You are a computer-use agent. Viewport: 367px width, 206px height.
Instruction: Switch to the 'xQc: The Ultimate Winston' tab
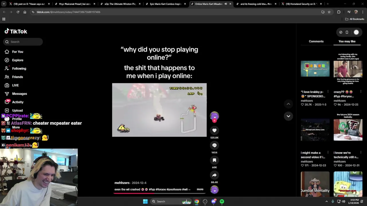click(120, 4)
